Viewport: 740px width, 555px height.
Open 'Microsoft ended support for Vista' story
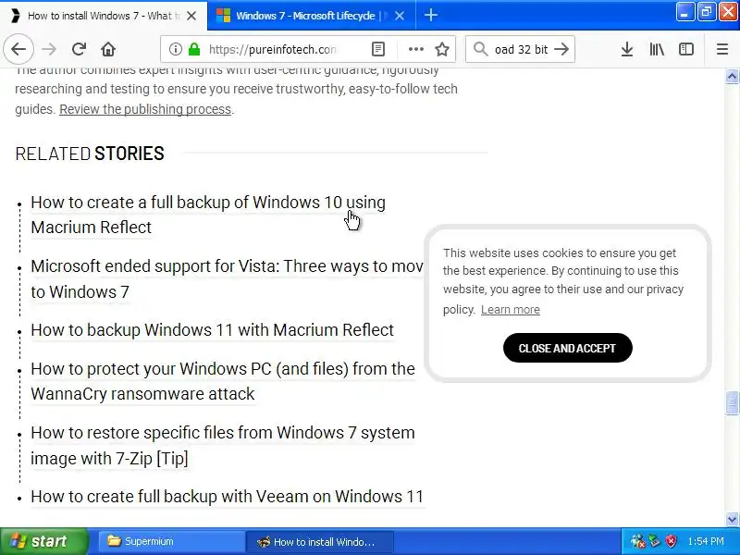pyautogui.click(x=227, y=279)
